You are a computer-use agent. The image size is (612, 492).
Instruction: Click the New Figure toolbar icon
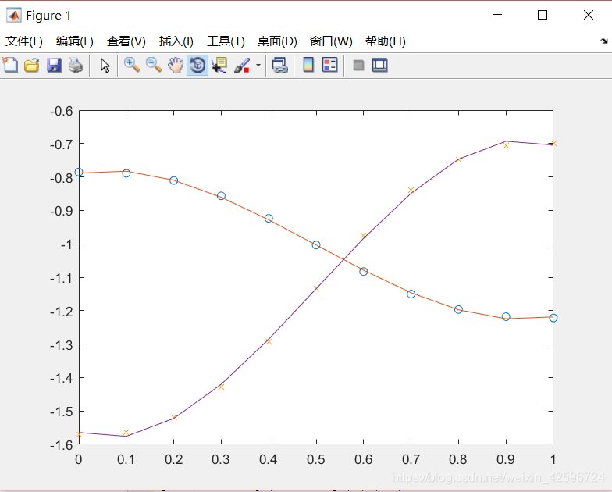10,65
